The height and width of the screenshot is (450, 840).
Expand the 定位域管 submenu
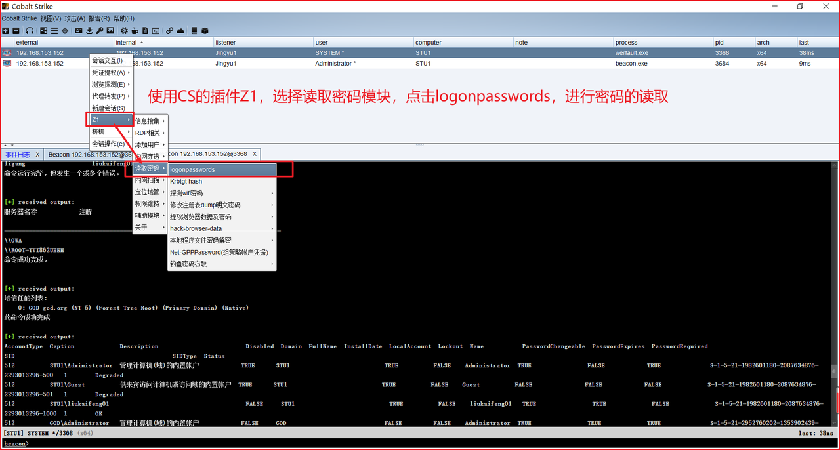tap(150, 192)
